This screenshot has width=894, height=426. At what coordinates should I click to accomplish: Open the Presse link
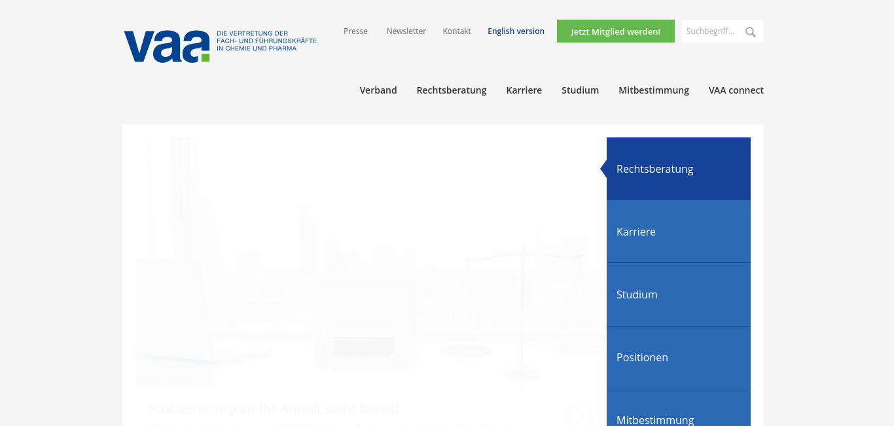tap(355, 31)
